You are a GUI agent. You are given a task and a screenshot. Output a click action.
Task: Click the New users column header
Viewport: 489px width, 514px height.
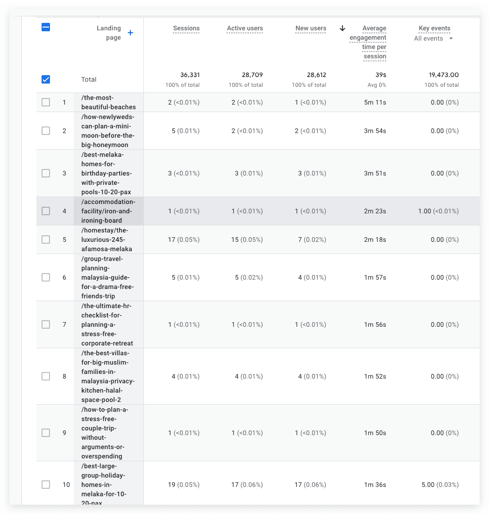pyautogui.click(x=311, y=28)
